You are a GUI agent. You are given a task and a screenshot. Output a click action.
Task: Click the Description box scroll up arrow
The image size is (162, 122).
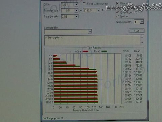point(142,37)
